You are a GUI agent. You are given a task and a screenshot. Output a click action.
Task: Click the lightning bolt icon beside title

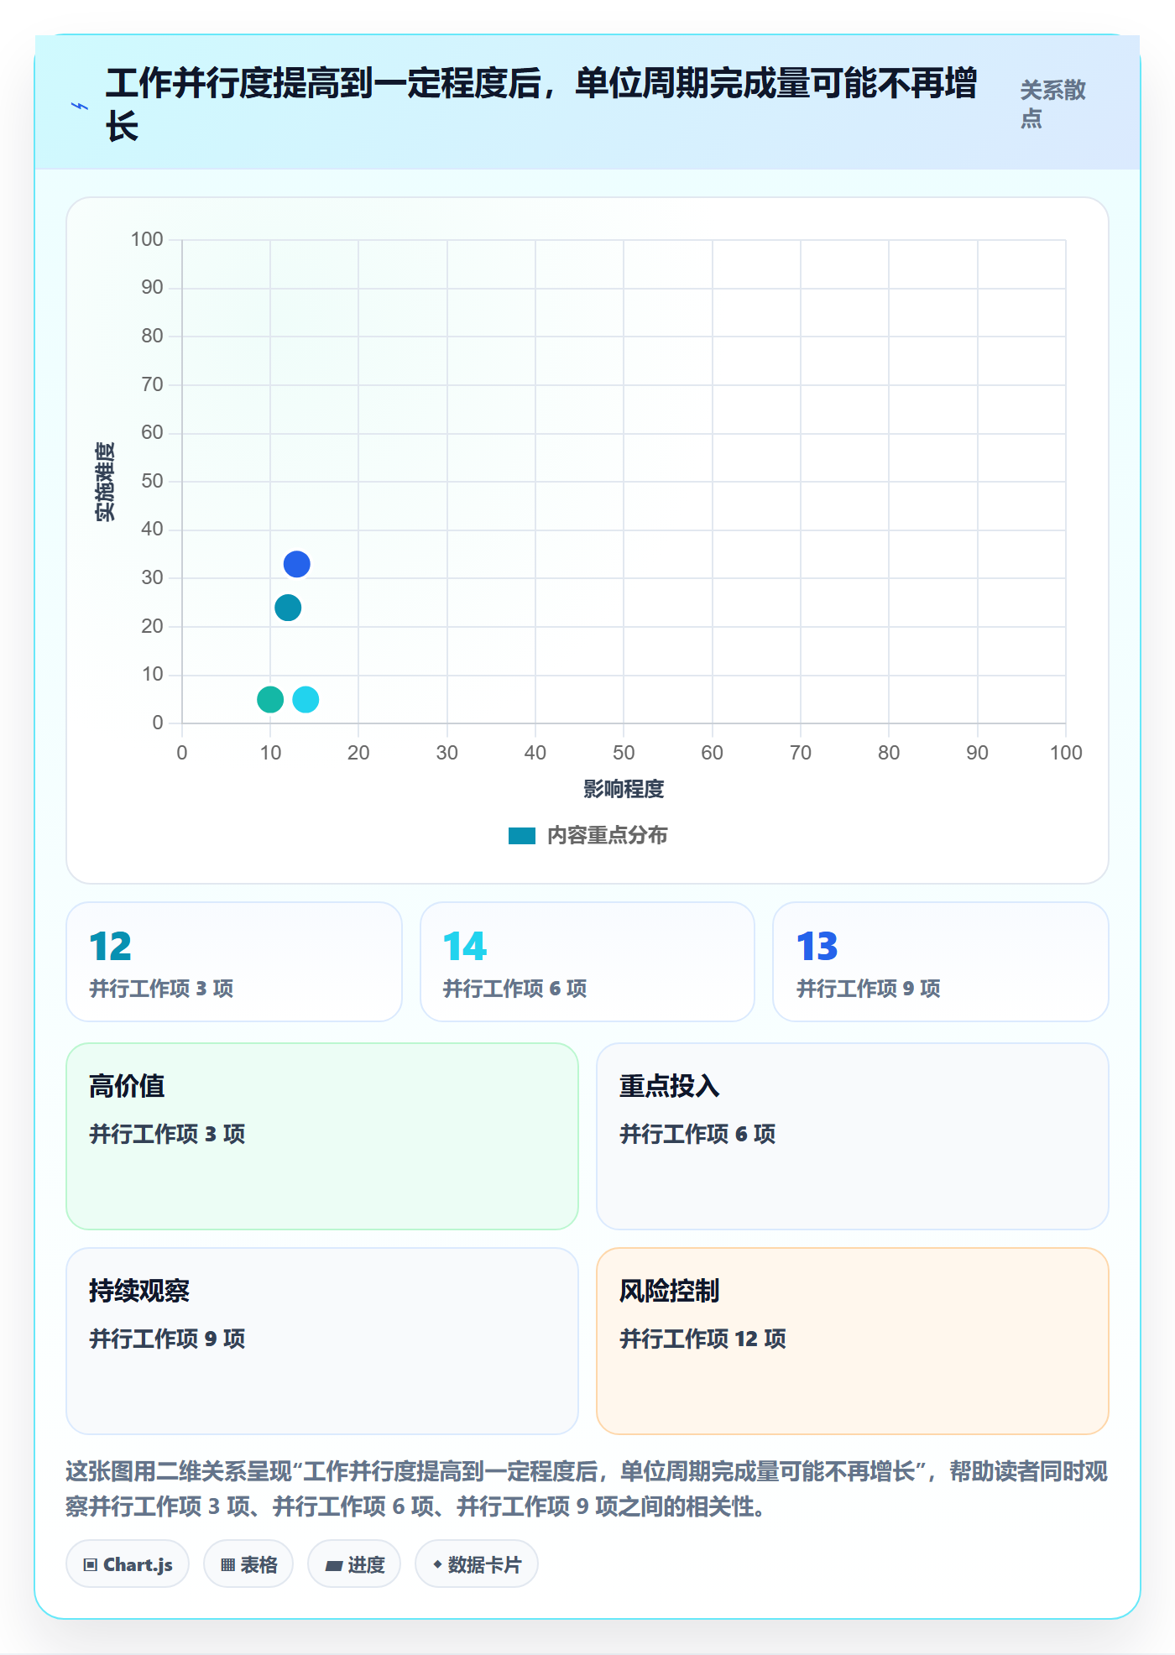tap(80, 106)
